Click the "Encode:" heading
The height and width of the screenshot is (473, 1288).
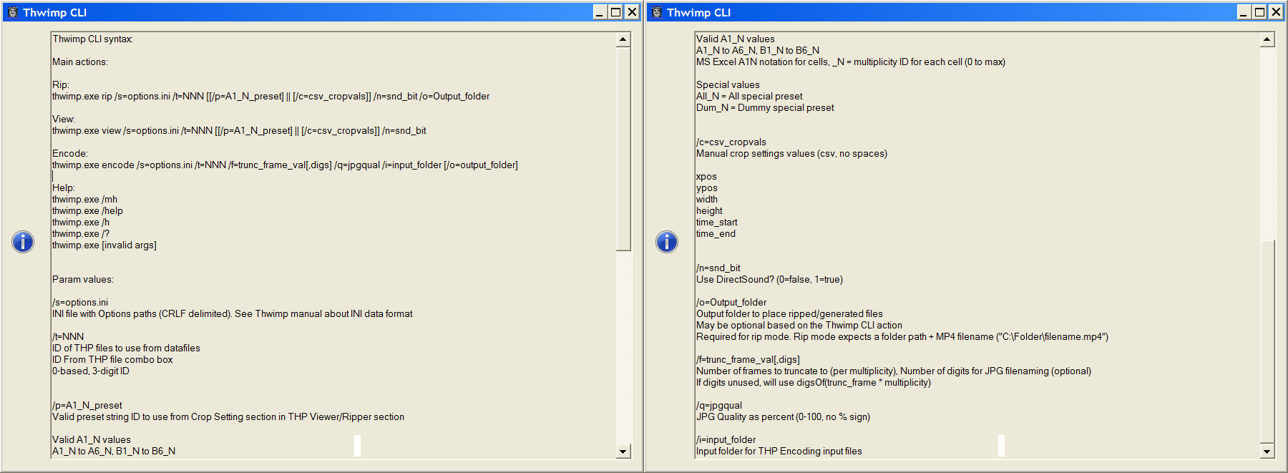70,154
